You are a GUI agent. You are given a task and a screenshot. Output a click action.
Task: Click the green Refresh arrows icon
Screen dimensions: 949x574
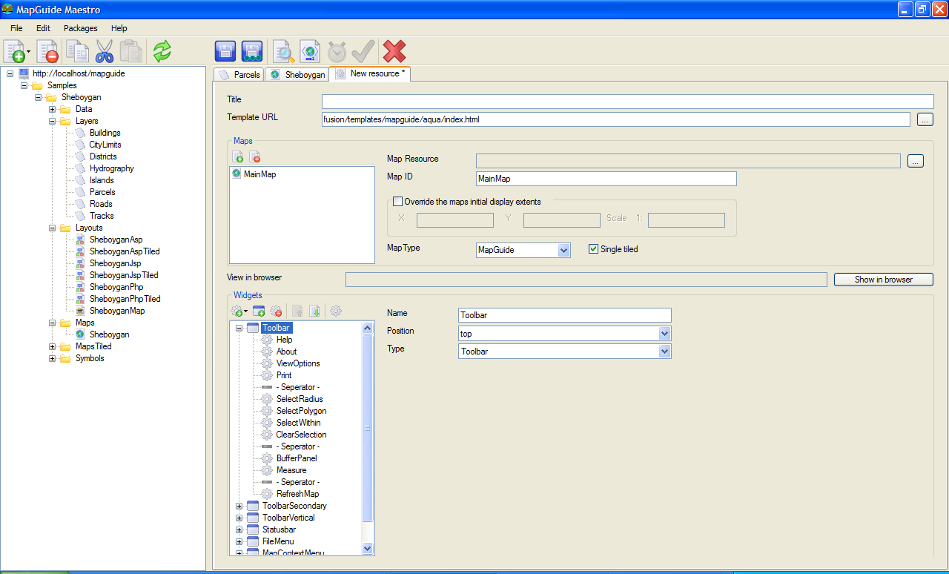point(162,51)
